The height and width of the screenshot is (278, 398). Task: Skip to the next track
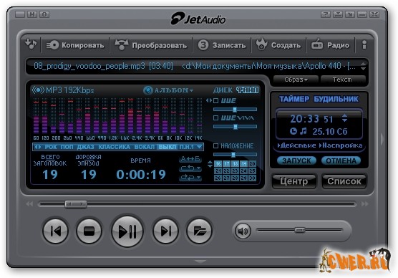coord(166,231)
